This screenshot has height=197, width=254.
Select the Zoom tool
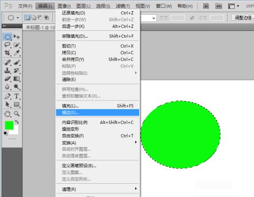(17, 114)
